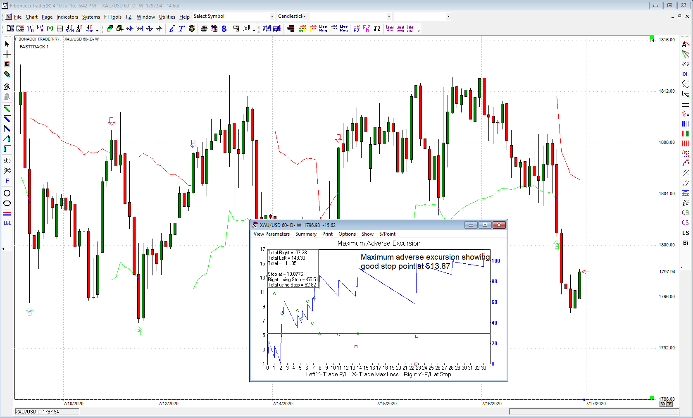Click the Bi tool in right sidebar
Viewport: 693px width, 418px height.
point(686,243)
